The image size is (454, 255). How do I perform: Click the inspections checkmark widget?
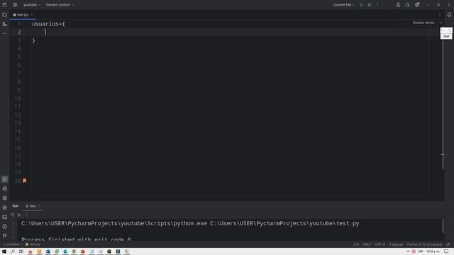441,23
